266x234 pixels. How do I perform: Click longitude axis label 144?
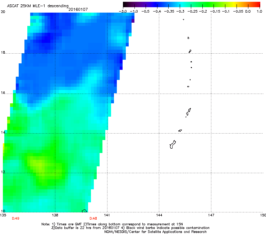159,215
